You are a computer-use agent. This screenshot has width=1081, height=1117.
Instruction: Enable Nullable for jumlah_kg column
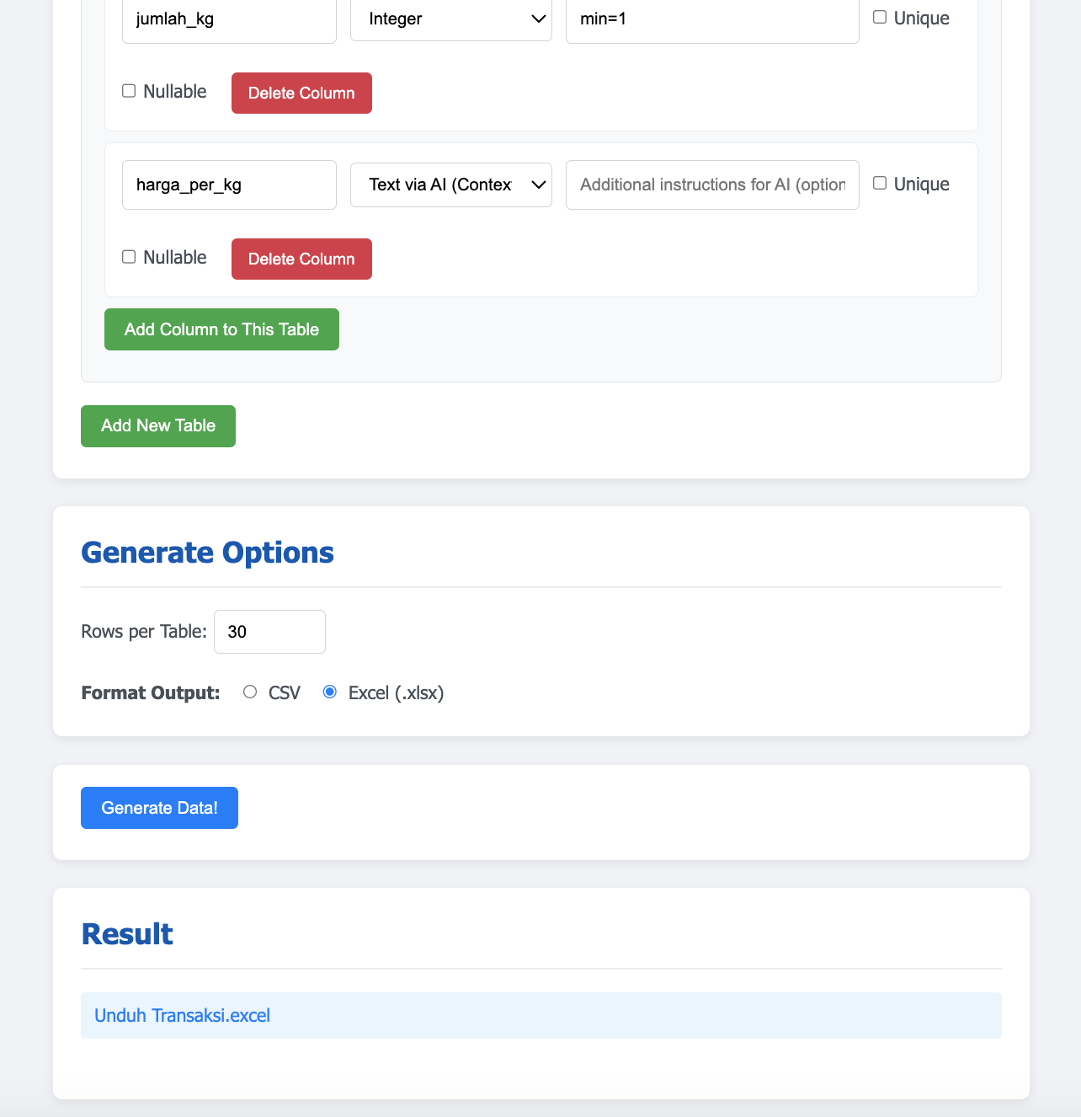pyautogui.click(x=129, y=90)
